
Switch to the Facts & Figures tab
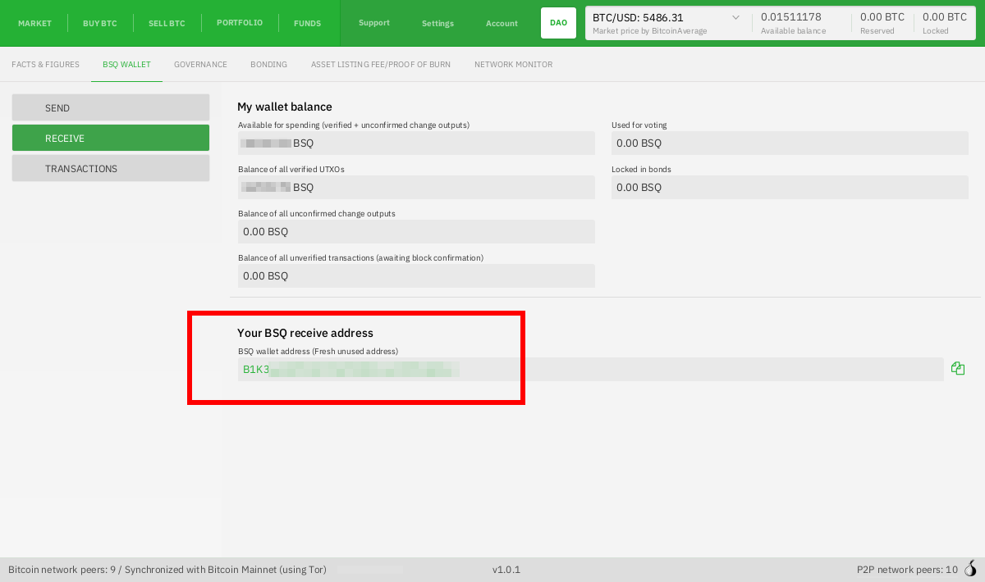pyautogui.click(x=45, y=65)
